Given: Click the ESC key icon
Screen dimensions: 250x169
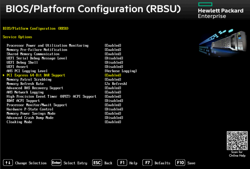Looking at the screenshot, I should pos(97,163).
